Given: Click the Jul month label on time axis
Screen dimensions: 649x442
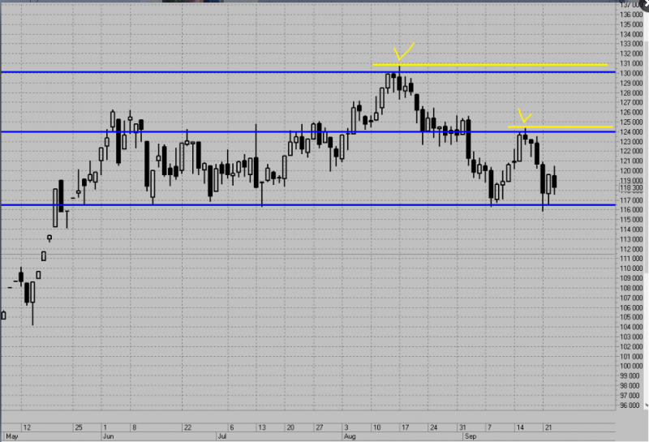Looking at the screenshot, I should click(x=222, y=436).
